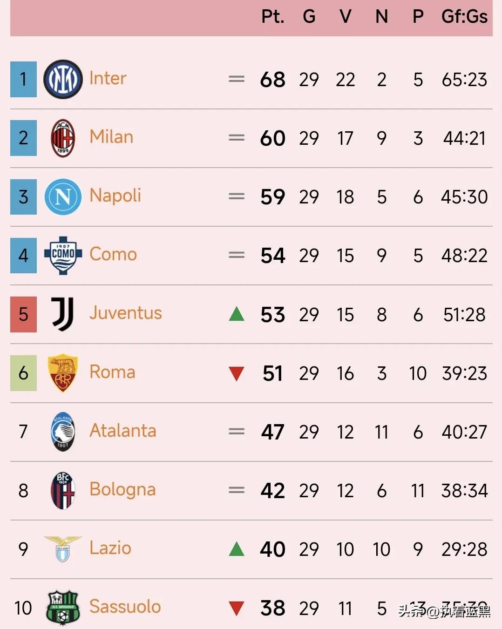Click the Bologna club crest

63,490
